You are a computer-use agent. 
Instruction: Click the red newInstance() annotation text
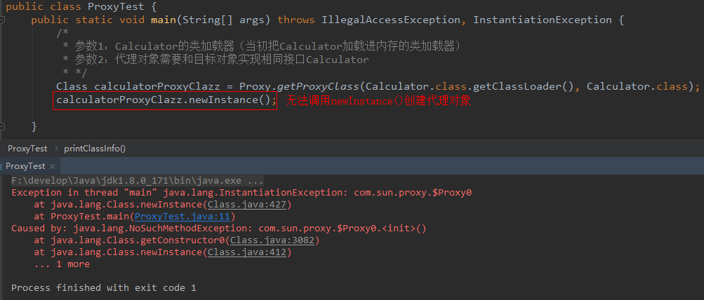[378, 101]
